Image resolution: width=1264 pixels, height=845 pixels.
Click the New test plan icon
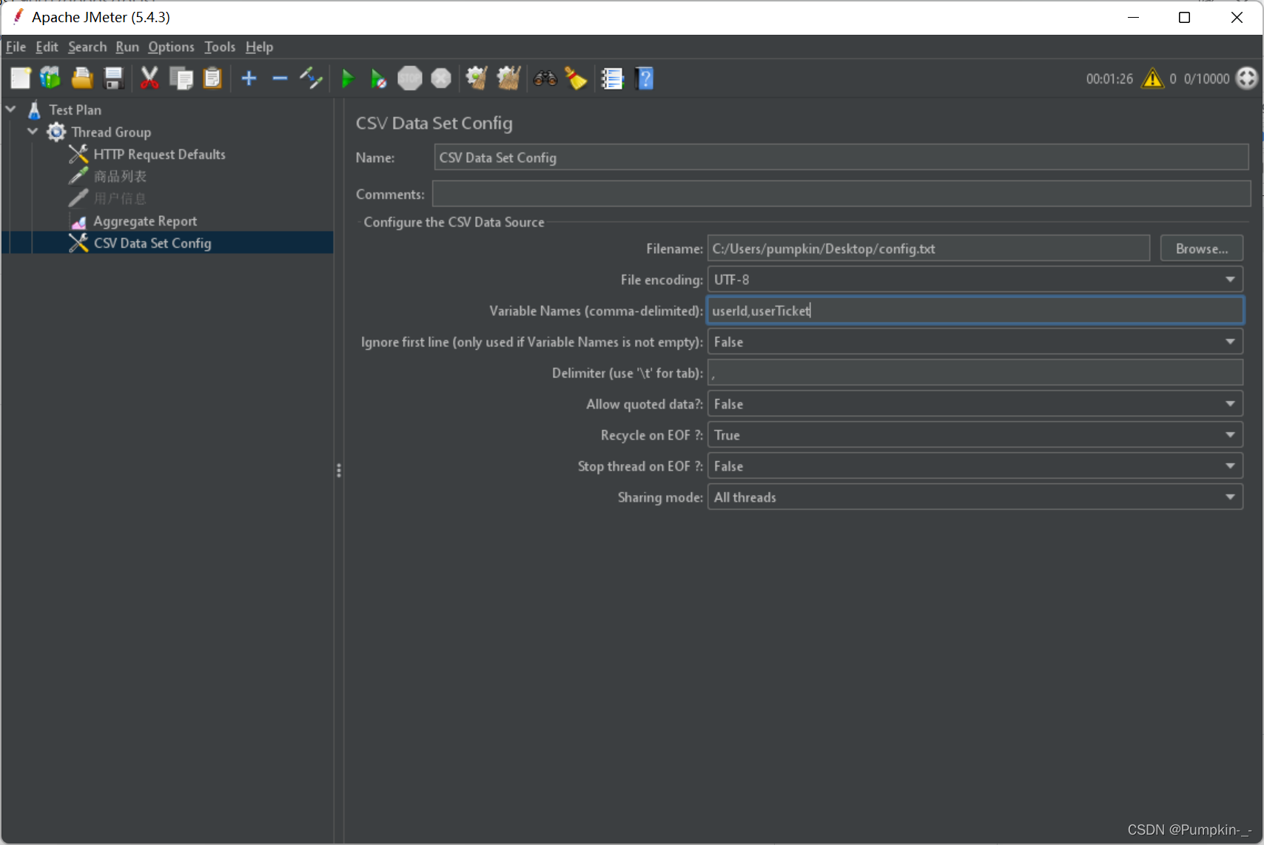20,78
